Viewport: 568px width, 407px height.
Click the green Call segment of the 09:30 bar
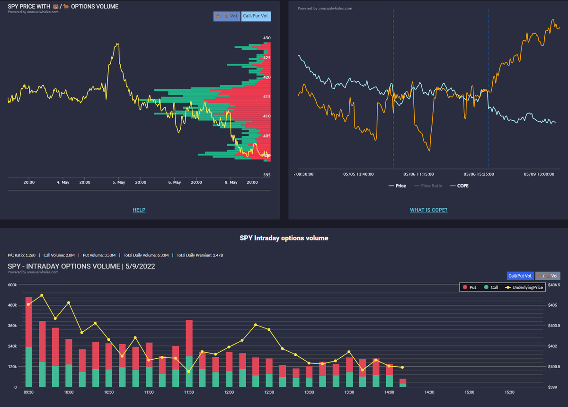tap(29, 367)
